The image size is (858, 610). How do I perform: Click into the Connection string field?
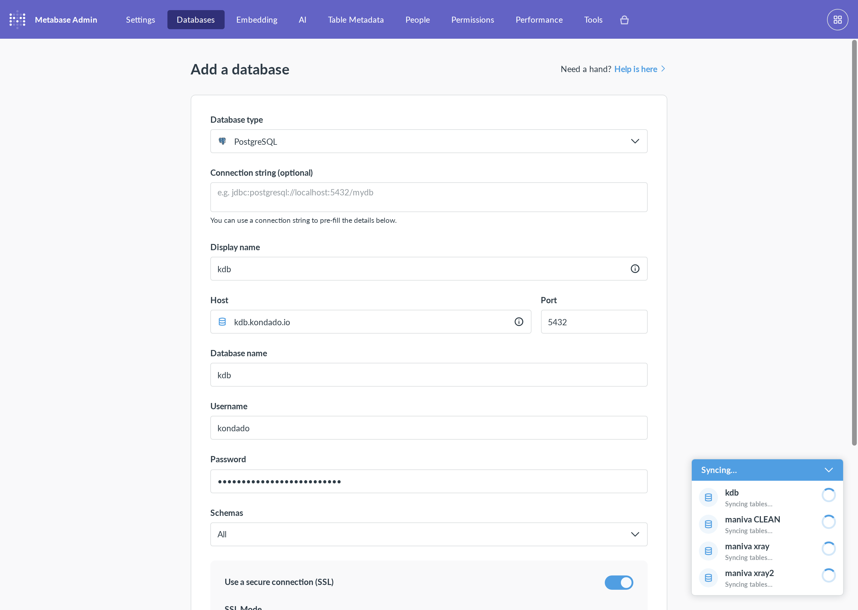click(x=429, y=197)
